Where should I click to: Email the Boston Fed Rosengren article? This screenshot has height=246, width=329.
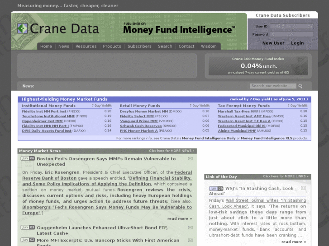pos(191,159)
